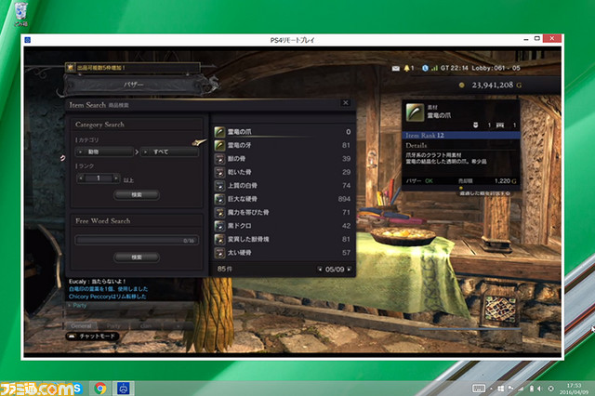The width and height of the screenshot is (595, 396).
Task: Click the Chicory Peccory chat message
Action: tap(108, 297)
